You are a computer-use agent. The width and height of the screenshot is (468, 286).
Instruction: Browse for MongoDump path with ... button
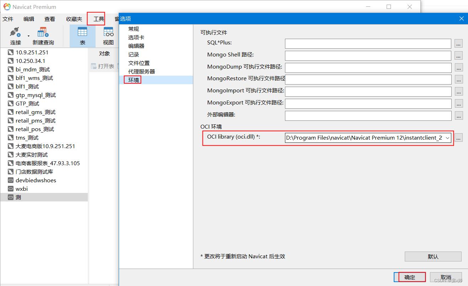459,68
